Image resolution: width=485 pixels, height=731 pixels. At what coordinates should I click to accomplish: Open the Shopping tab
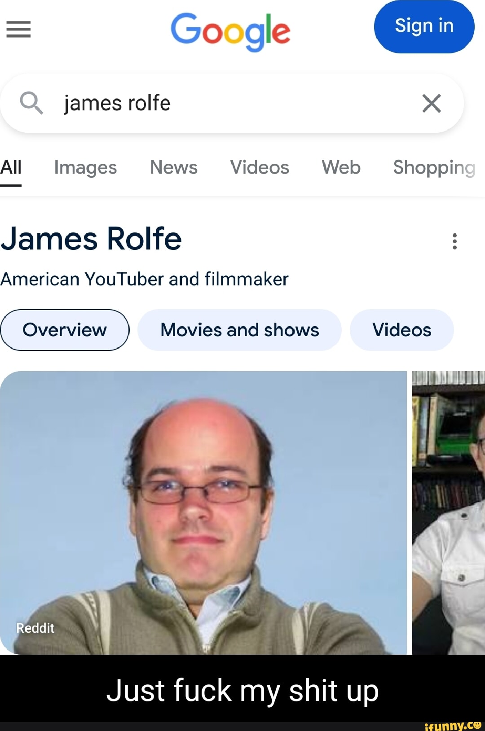click(x=434, y=168)
